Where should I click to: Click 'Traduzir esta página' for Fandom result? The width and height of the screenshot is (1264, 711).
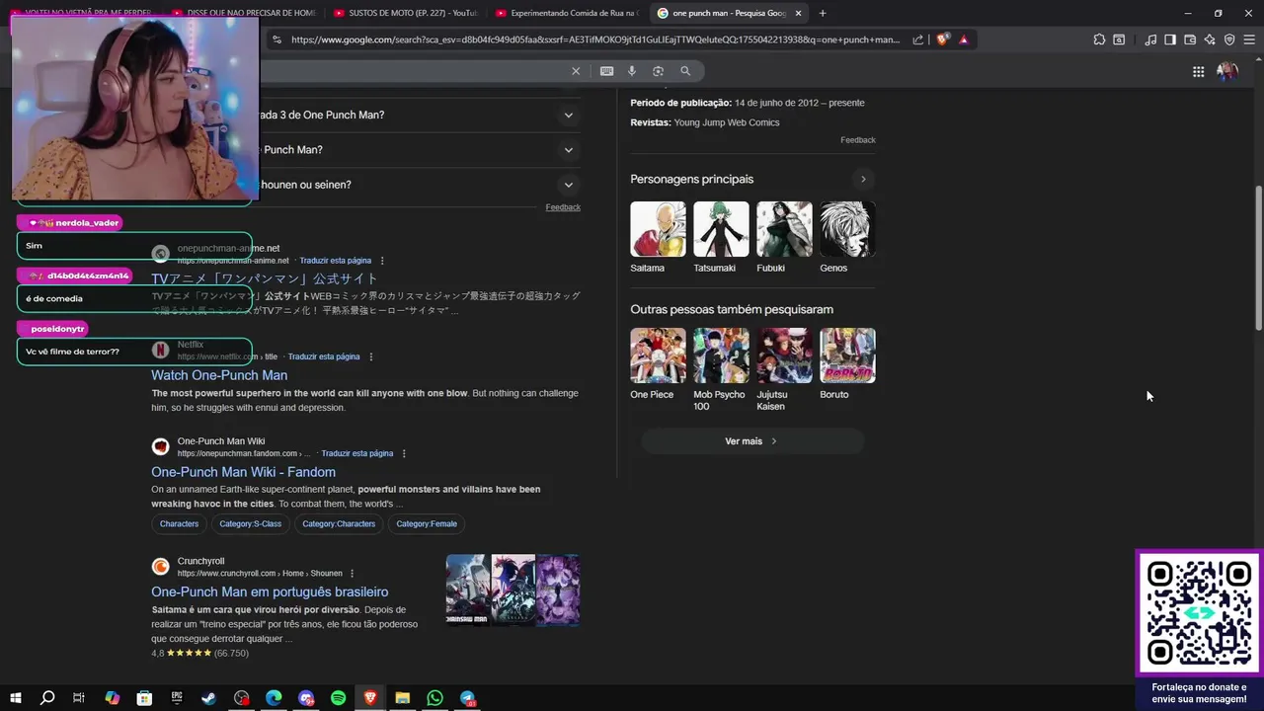[357, 453]
